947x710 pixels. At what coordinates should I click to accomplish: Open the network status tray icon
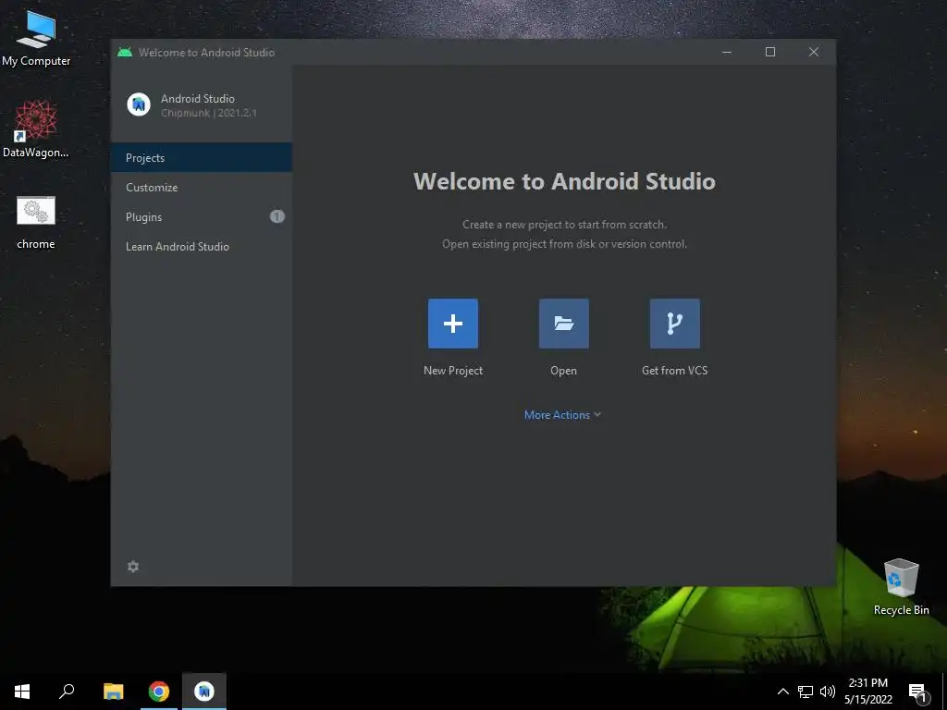pyautogui.click(x=806, y=692)
